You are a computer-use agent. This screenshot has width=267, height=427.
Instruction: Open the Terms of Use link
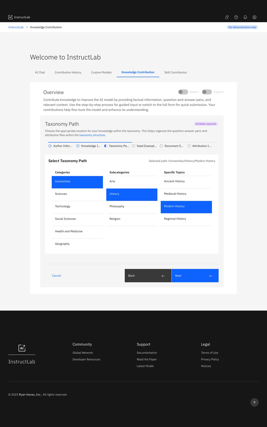[210, 353]
